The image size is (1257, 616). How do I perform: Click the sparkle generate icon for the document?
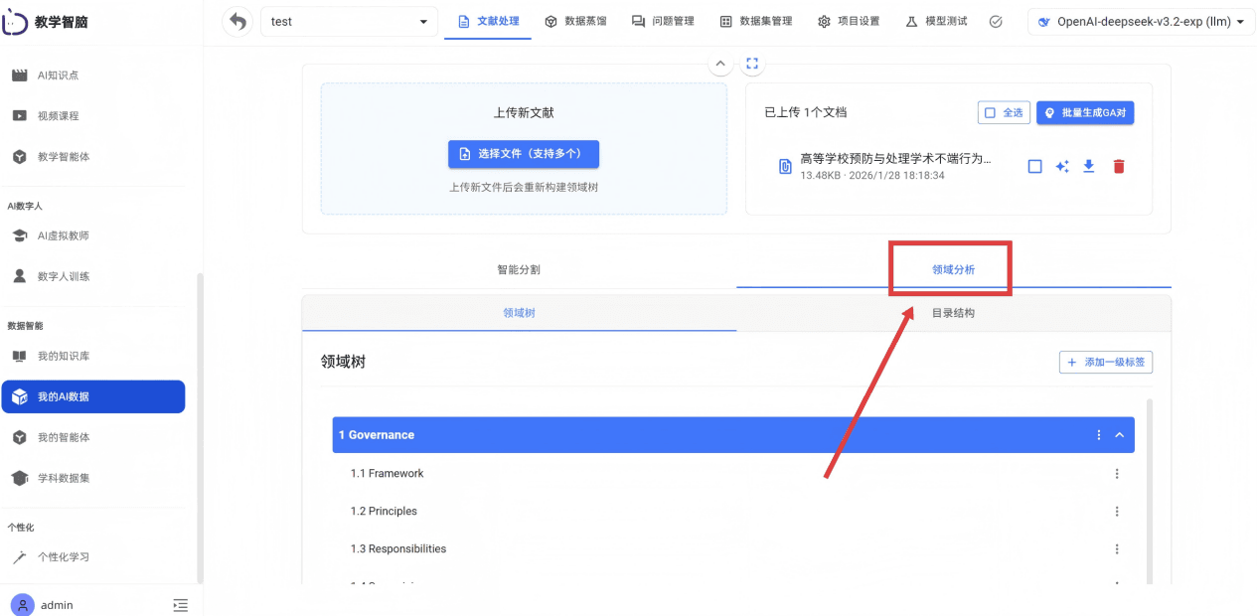(1061, 166)
